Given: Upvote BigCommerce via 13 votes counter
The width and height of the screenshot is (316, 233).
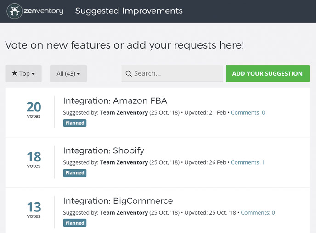Looking at the screenshot, I should coord(34,210).
